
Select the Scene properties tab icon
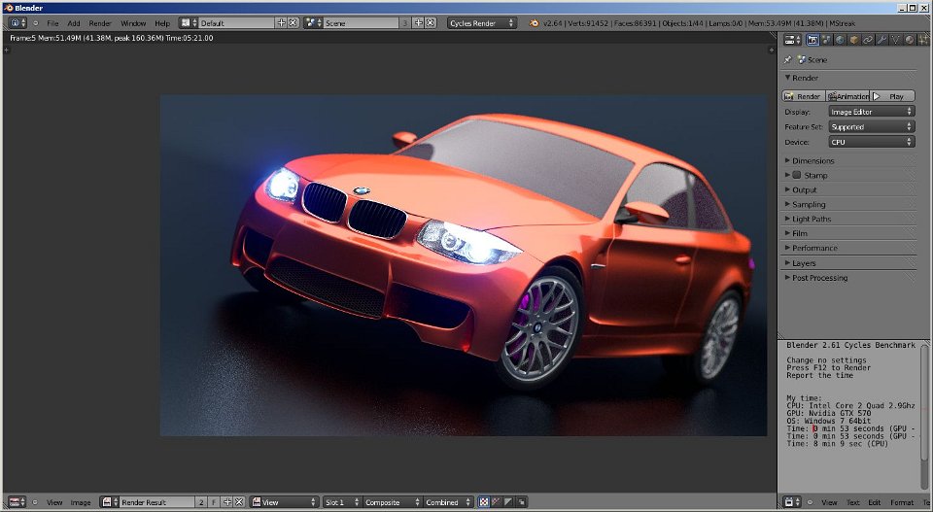(x=826, y=40)
